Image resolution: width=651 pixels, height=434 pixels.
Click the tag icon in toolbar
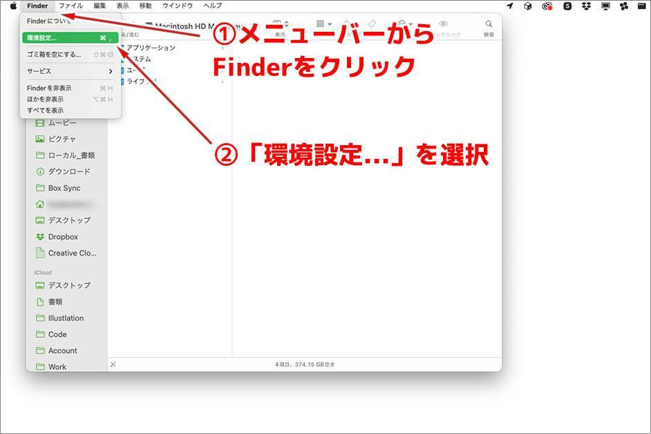coord(372,23)
